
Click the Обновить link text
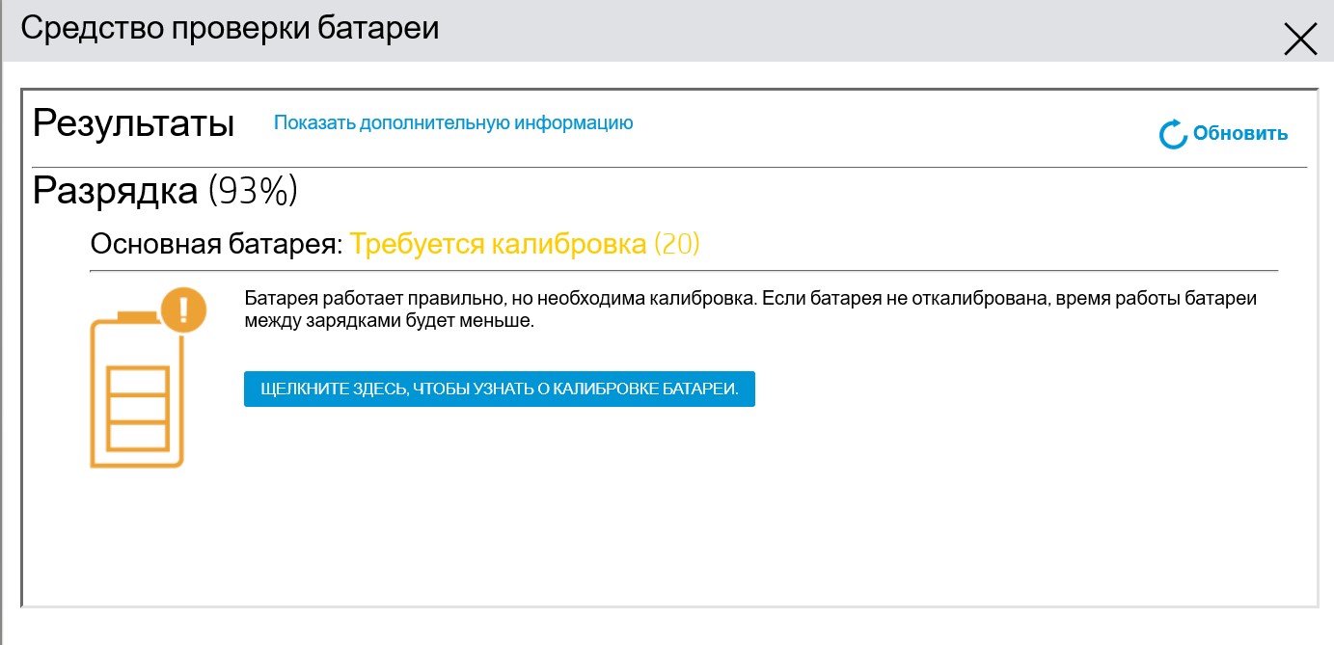pyautogui.click(x=1239, y=132)
